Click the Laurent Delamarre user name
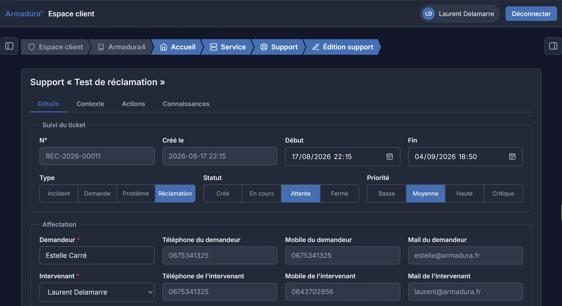The image size is (562, 306). tap(466, 14)
